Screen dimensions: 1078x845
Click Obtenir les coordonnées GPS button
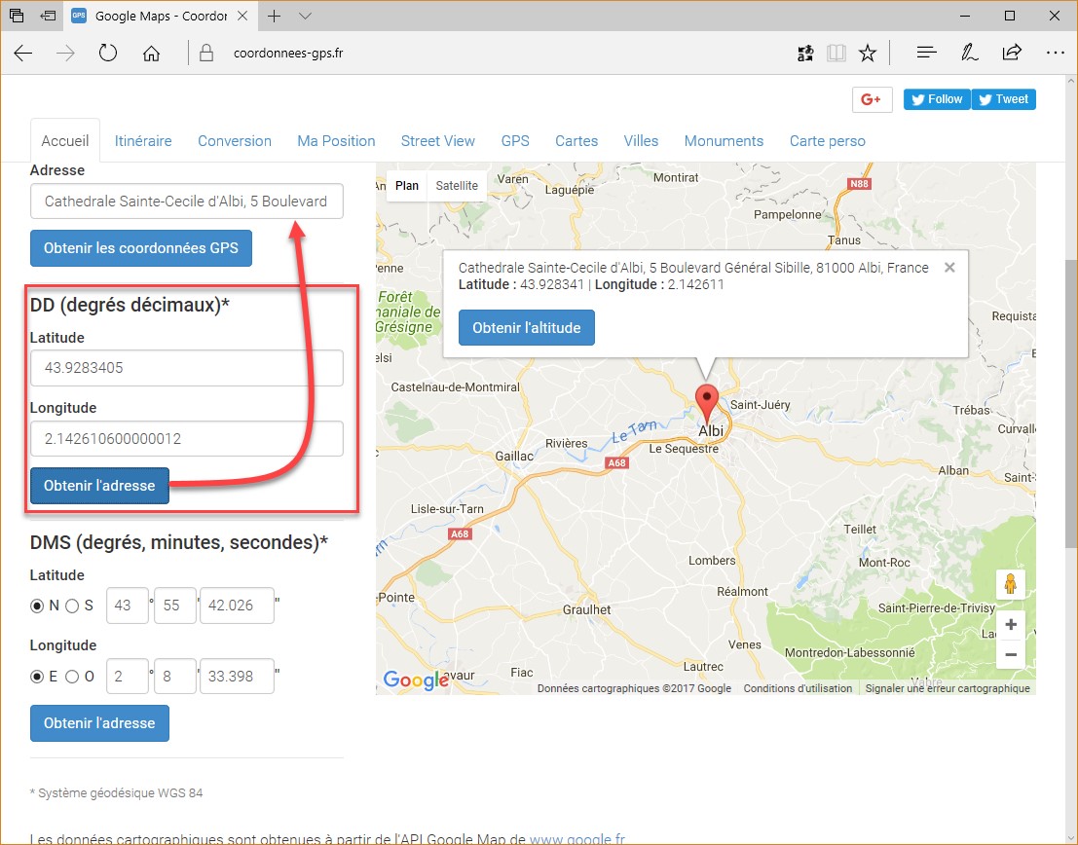[x=140, y=248]
